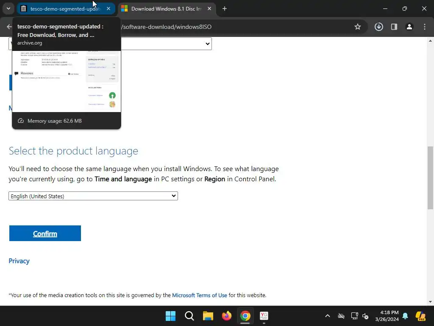
Task: Open the Windows Start menu
Action: 170,316
